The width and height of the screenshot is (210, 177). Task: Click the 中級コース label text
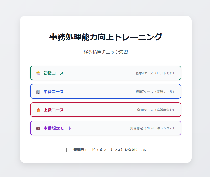tap(54, 91)
